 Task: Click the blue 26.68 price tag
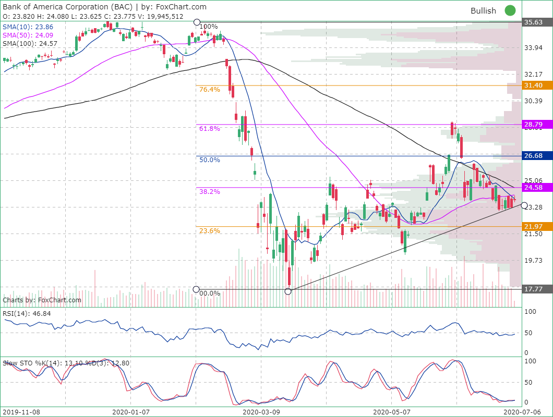tap(537, 156)
